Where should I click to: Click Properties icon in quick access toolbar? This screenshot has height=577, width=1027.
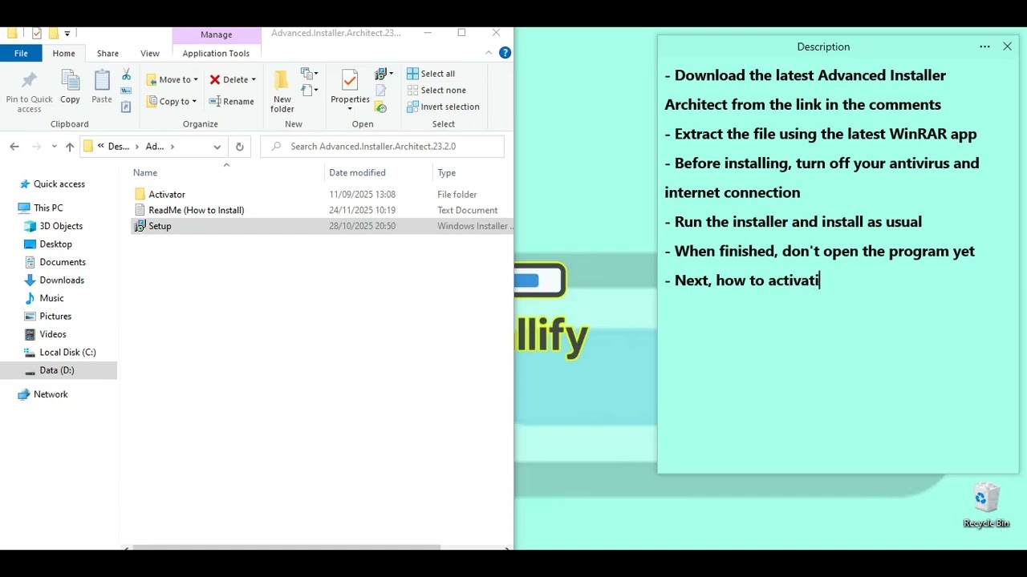click(37, 33)
